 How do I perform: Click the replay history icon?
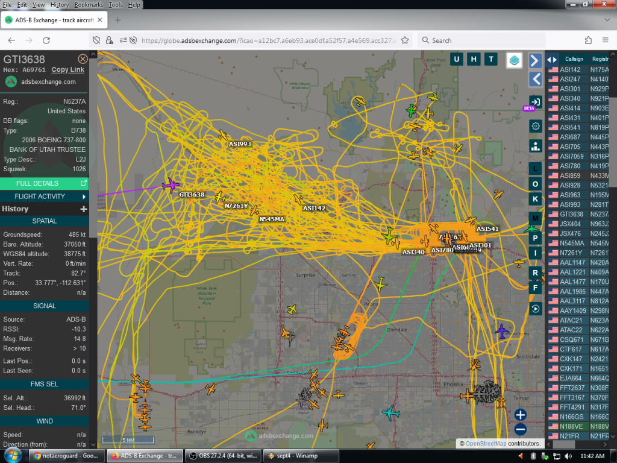pyautogui.click(x=535, y=309)
